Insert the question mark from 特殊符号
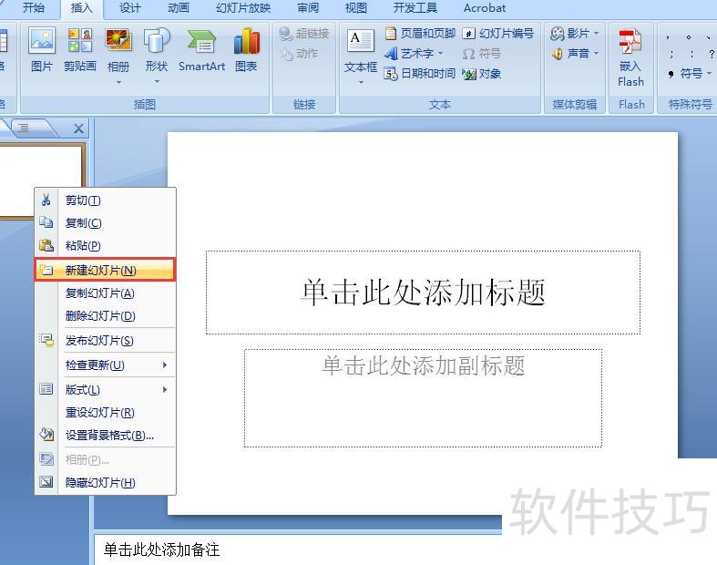The width and height of the screenshot is (717, 565). tap(712, 54)
